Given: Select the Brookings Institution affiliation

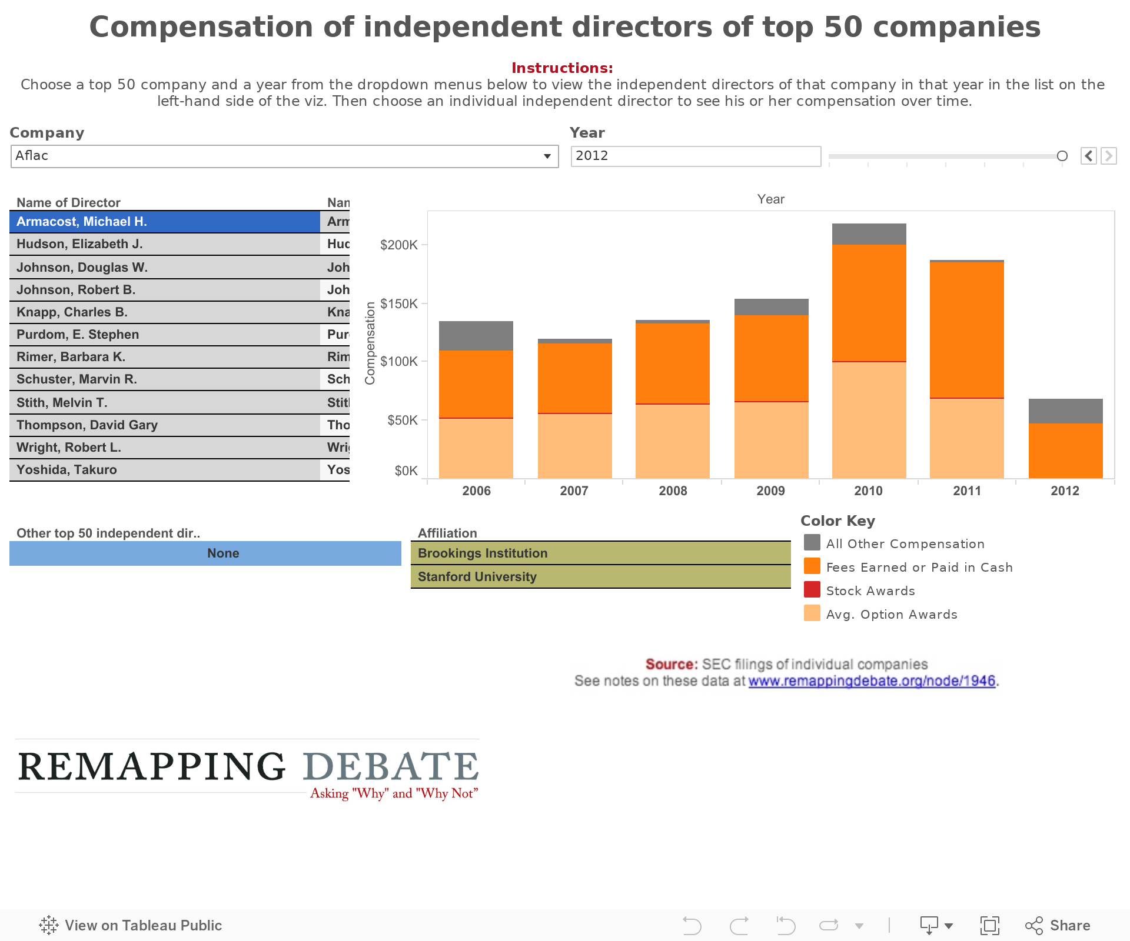Looking at the screenshot, I should [x=601, y=553].
